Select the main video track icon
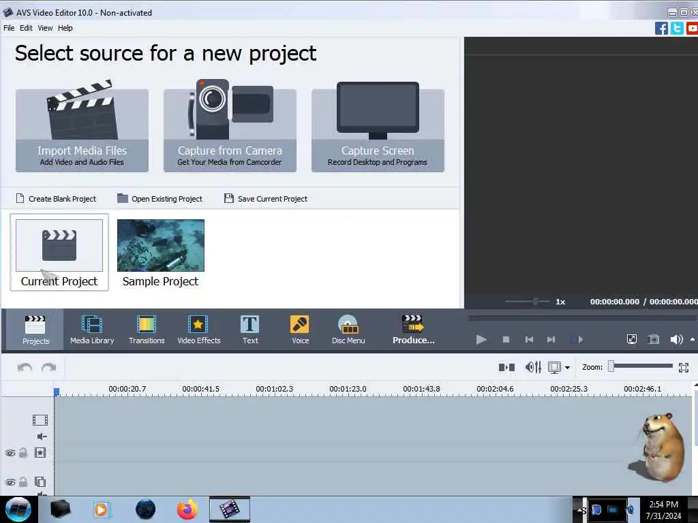Viewport: 698px width, 523px height. tap(40, 419)
